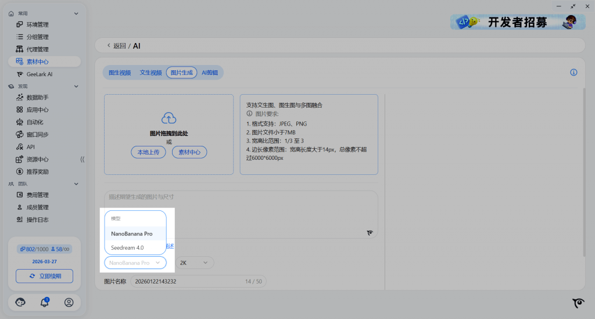Click the 素材中心 upload button
This screenshot has height=319, width=595.
pos(189,152)
